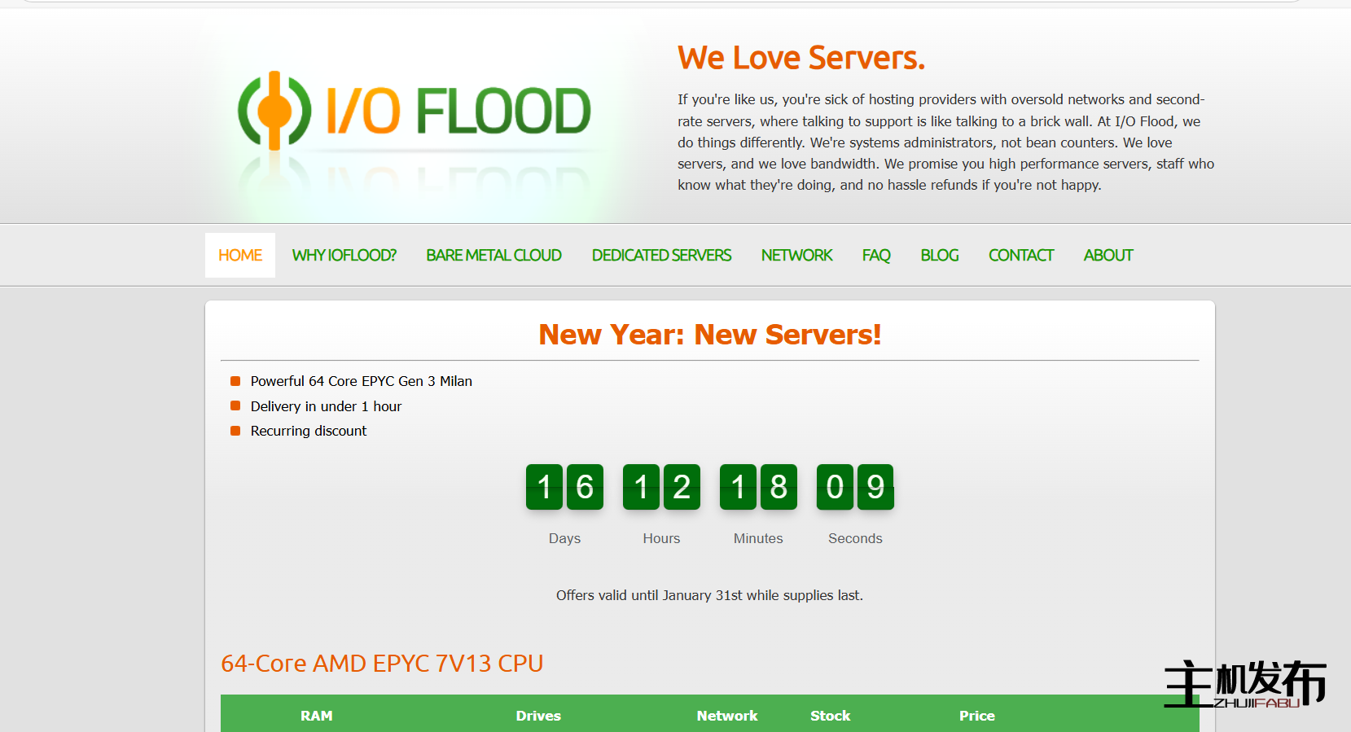
Task: Open the BLOG section
Action: (x=939, y=256)
